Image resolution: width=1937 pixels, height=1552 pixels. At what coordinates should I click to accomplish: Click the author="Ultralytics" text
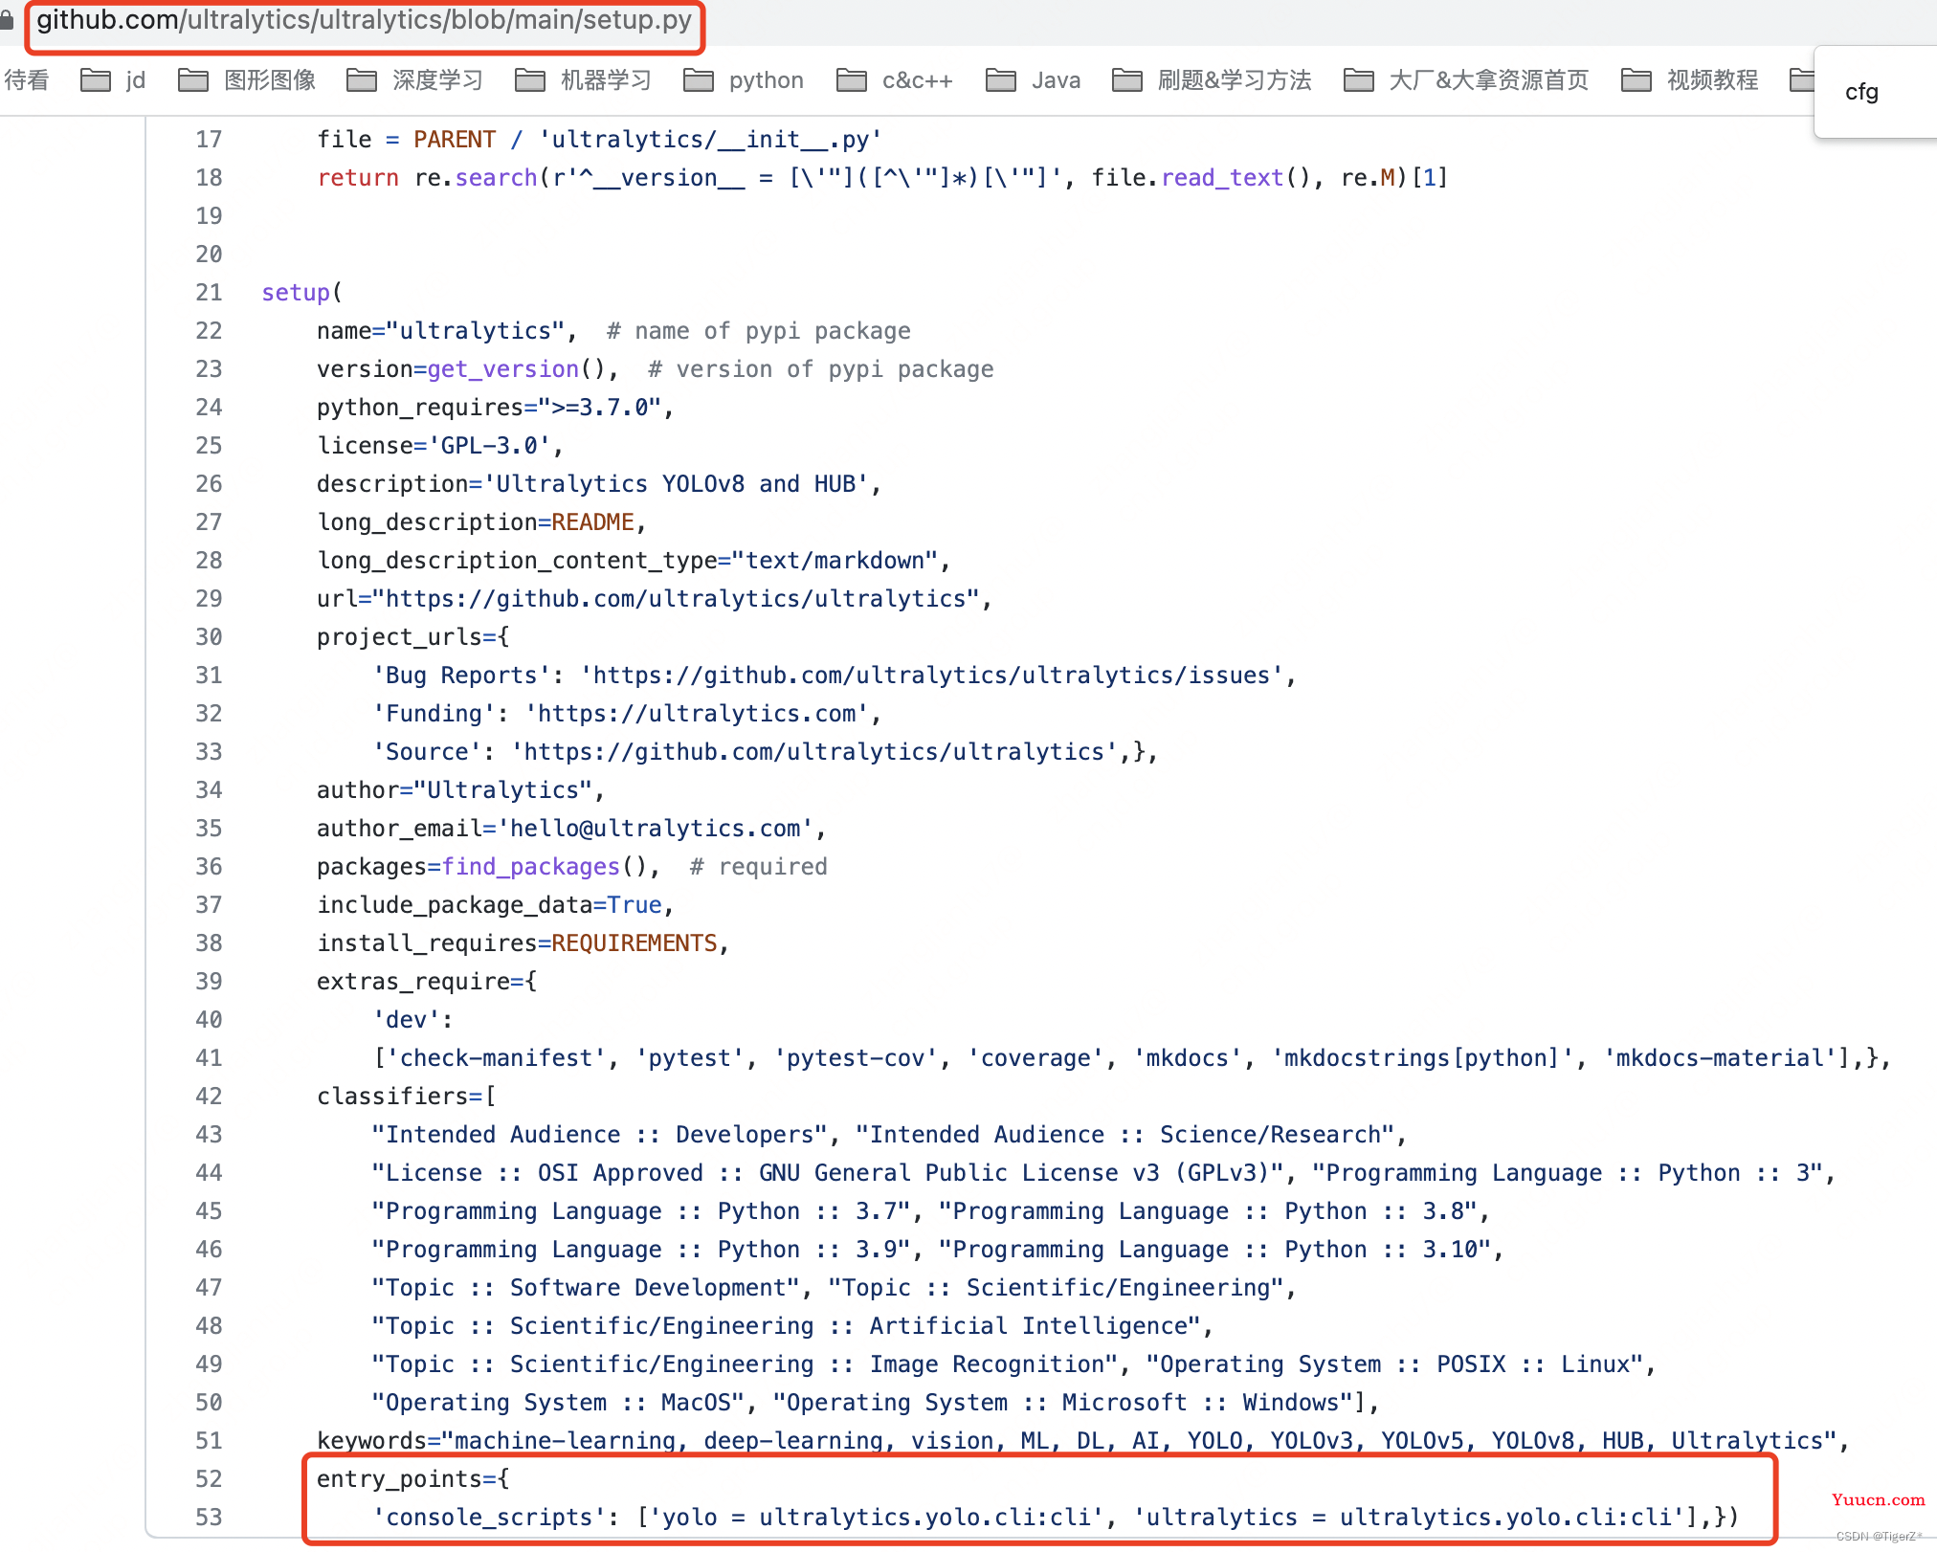tap(455, 790)
